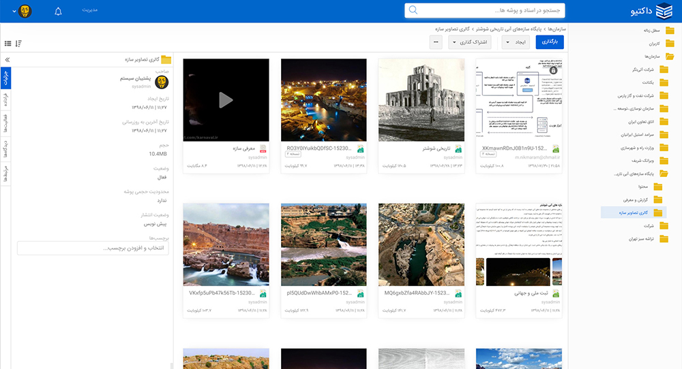The height and width of the screenshot is (369, 682).
Task: Open the ایجاد create dropdown
Action: click(x=516, y=42)
